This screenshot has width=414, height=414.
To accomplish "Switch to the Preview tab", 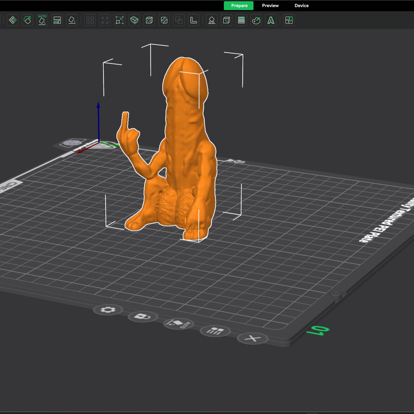I will [270, 6].
